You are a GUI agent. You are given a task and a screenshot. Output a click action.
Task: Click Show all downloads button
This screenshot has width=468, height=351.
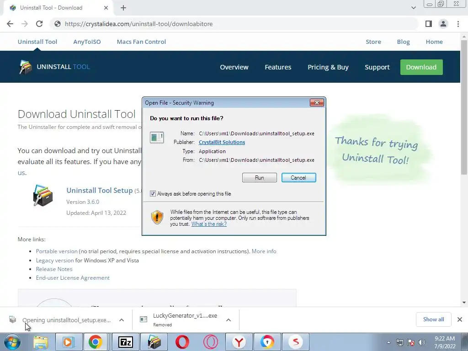pos(433,319)
